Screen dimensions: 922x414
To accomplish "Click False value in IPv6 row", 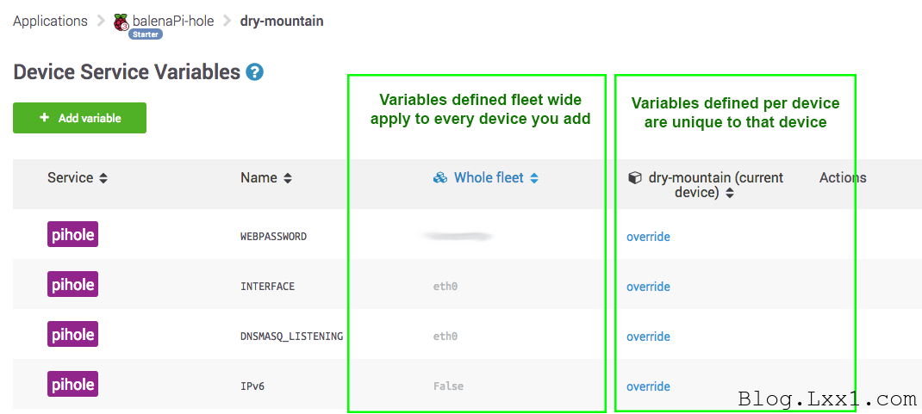I will point(449,386).
